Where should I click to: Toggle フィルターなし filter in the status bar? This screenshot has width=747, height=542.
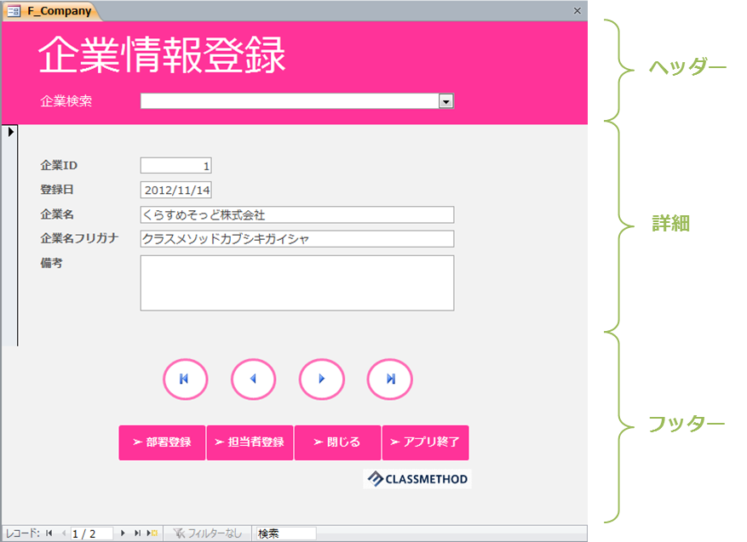[x=209, y=533]
